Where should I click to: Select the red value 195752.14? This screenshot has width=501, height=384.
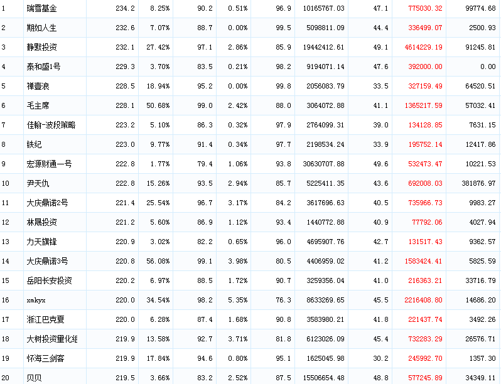[425, 144]
